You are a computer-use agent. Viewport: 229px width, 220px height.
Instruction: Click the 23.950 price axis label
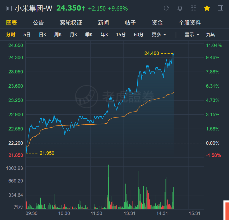pyautogui.click(x=16, y=72)
